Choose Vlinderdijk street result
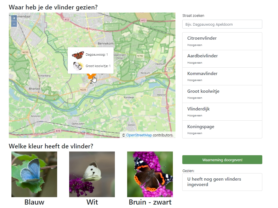This screenshot has width=278, height=208. click(222, 112)
